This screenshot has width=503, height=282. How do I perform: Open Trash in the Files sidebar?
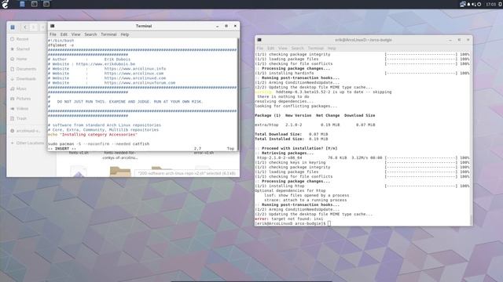click(x=21, y=118)
